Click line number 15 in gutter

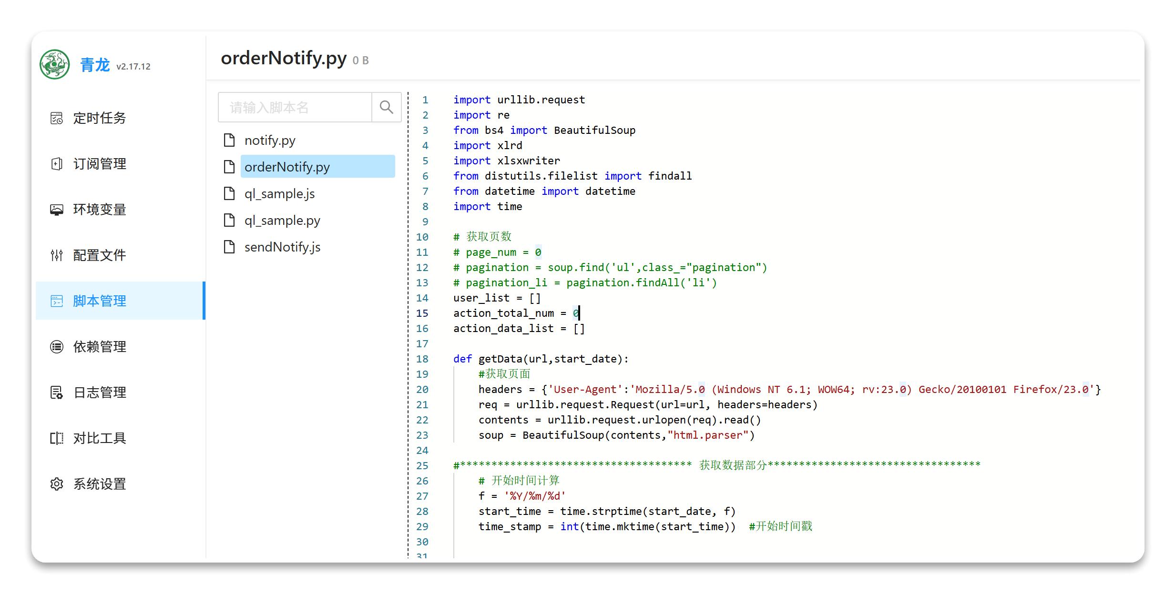[x=422, y=313]
